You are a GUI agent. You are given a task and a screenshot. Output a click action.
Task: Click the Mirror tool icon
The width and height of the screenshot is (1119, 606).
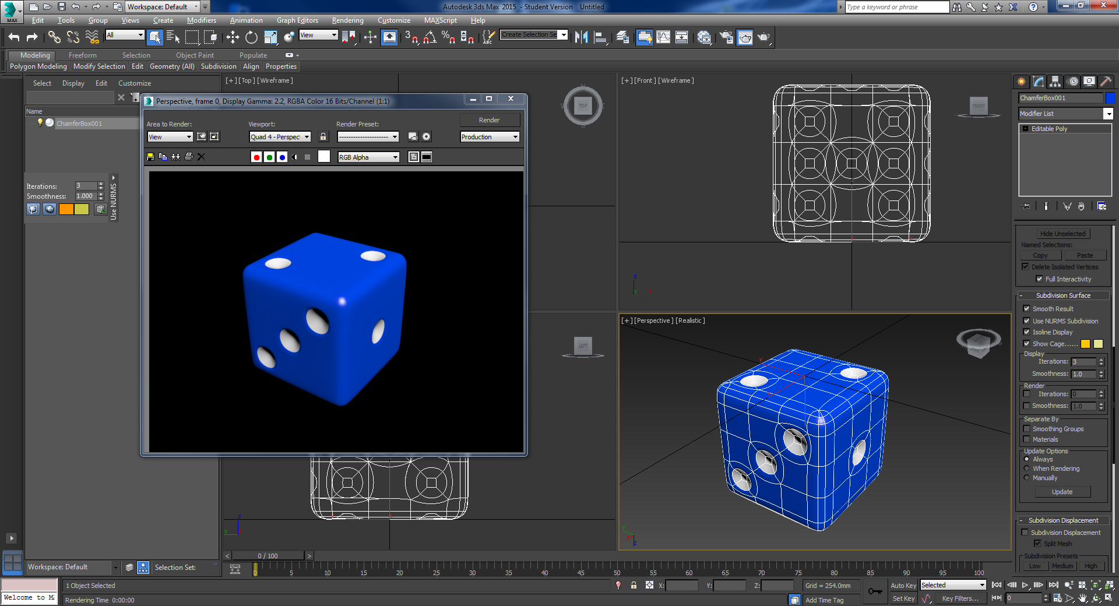580,37
